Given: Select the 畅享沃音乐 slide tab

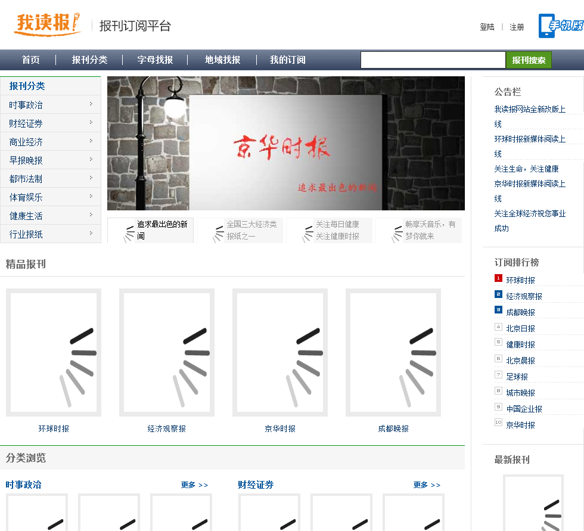Looking at the screenshot, I should pyautogui.click(x=418, y=230).
